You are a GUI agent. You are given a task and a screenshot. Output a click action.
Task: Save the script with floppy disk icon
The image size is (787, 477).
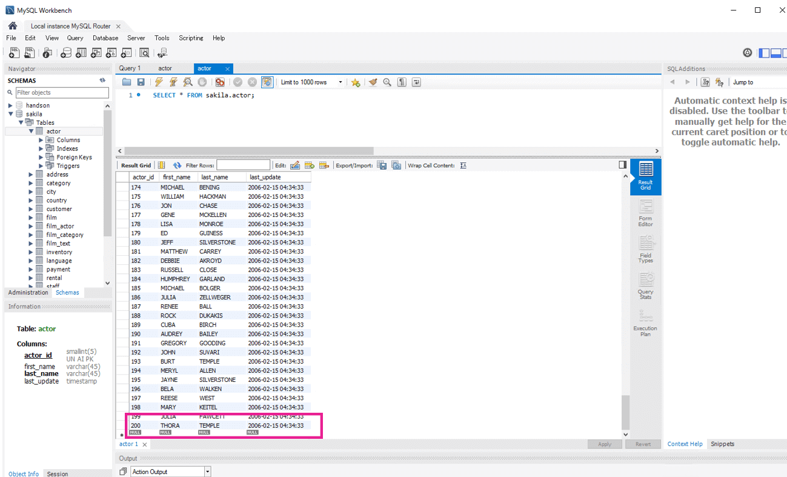[141, 82]
